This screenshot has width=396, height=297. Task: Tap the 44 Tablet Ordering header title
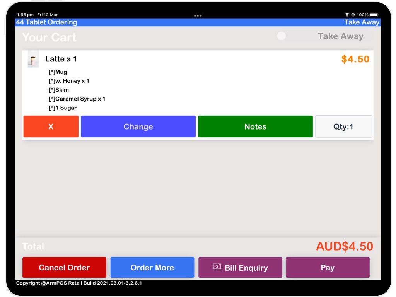coord(46,22)
